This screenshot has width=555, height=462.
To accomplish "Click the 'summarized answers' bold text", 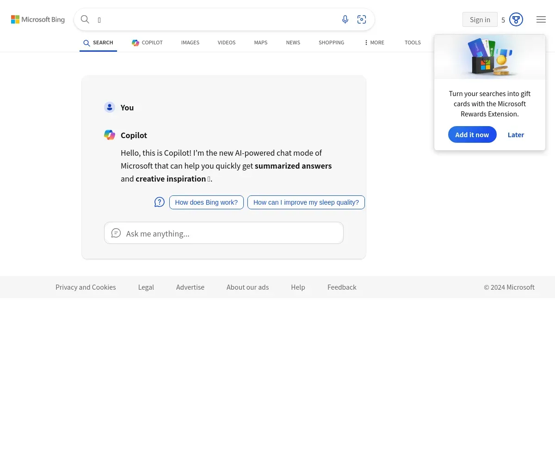I will tap(293, 166).
